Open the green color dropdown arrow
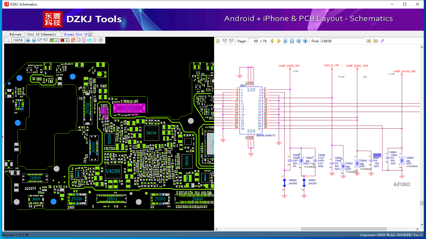This screenshot has height=239, width=426. 57,40
